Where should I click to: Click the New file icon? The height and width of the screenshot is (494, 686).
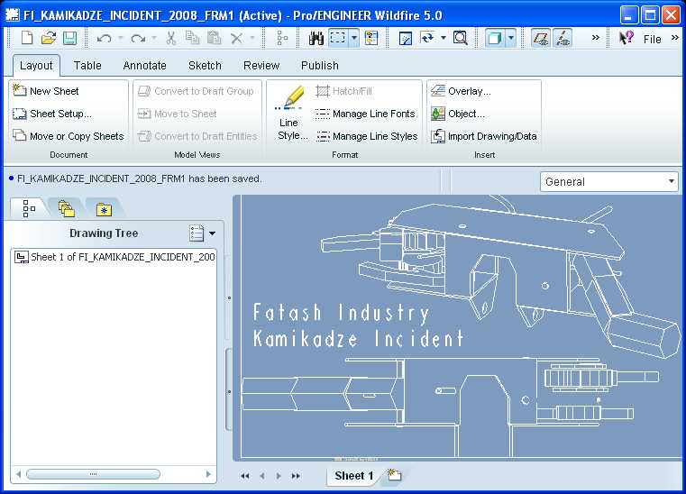[27, 38]
